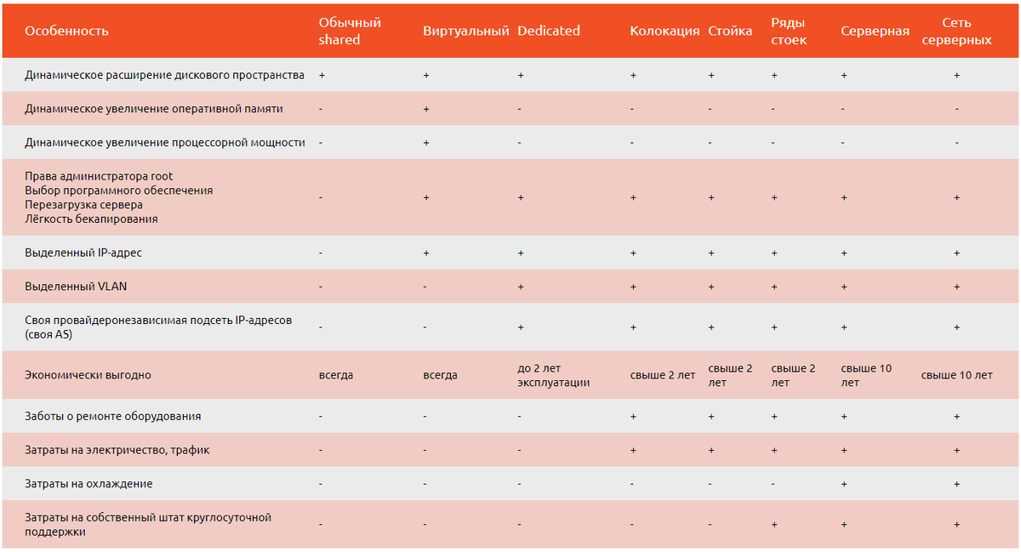Select 'Динамическое увеличение процессорной мощности' row label
Image resolution: width=1021 pixels, height=552 pixels.
(165, 142)
